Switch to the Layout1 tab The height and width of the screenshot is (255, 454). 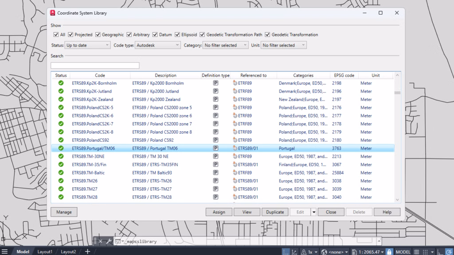point(45,251)
